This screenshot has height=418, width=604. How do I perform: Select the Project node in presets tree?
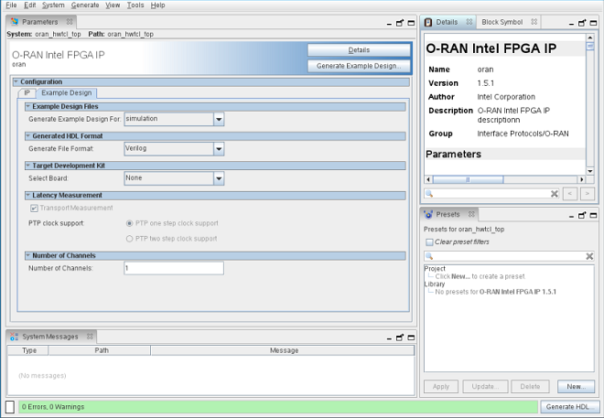click(x=435, y=269)
